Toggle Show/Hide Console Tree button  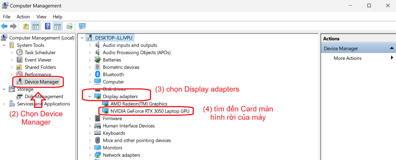click(36, 26)
